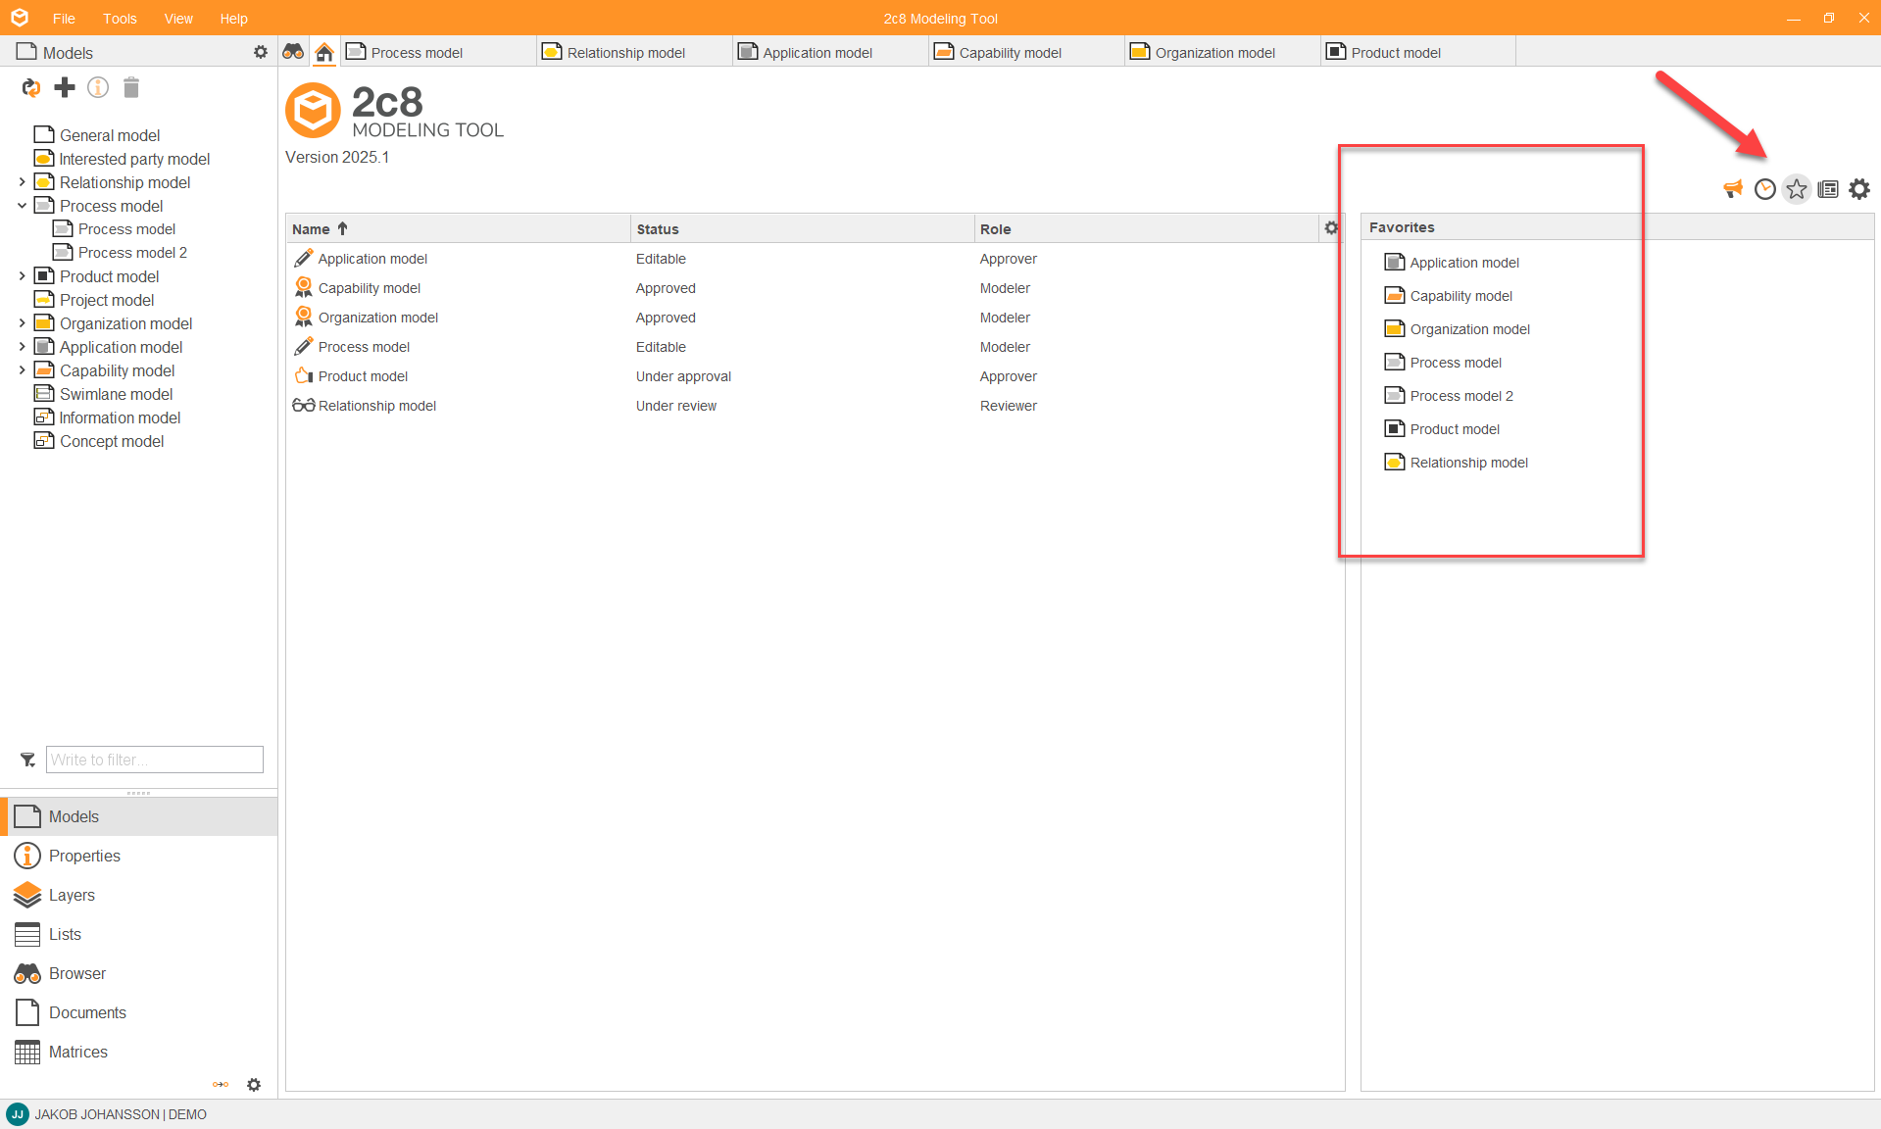The height and width of the screenshot is (1129, 1881).
Task: Open Capability model from Favorites
Action: click(x=1449, y=296)
